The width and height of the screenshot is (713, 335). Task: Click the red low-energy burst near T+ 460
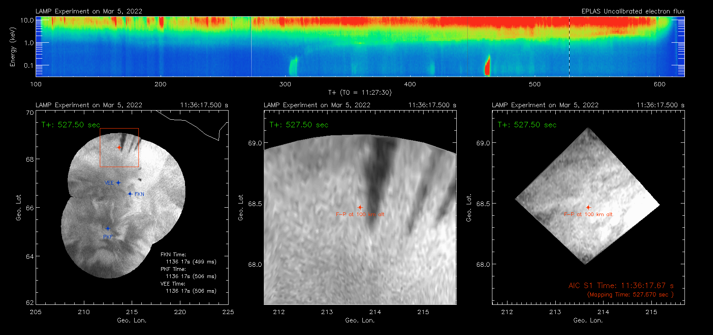click(487, 66)
